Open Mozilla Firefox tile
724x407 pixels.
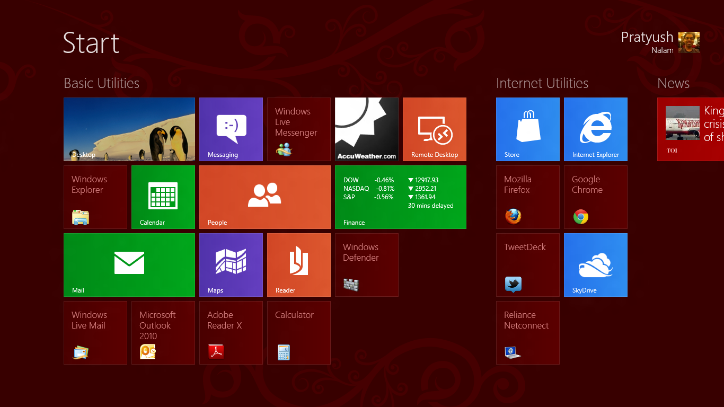pyautogui.click(x=528, y=197)
